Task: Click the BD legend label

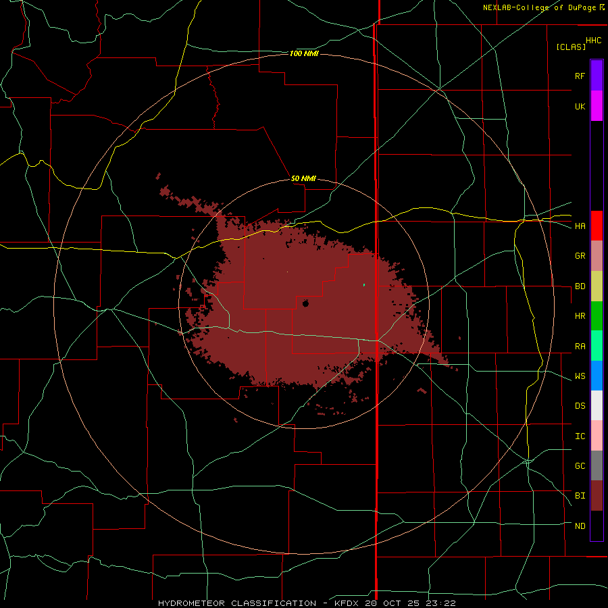Action: click(580, 286)
